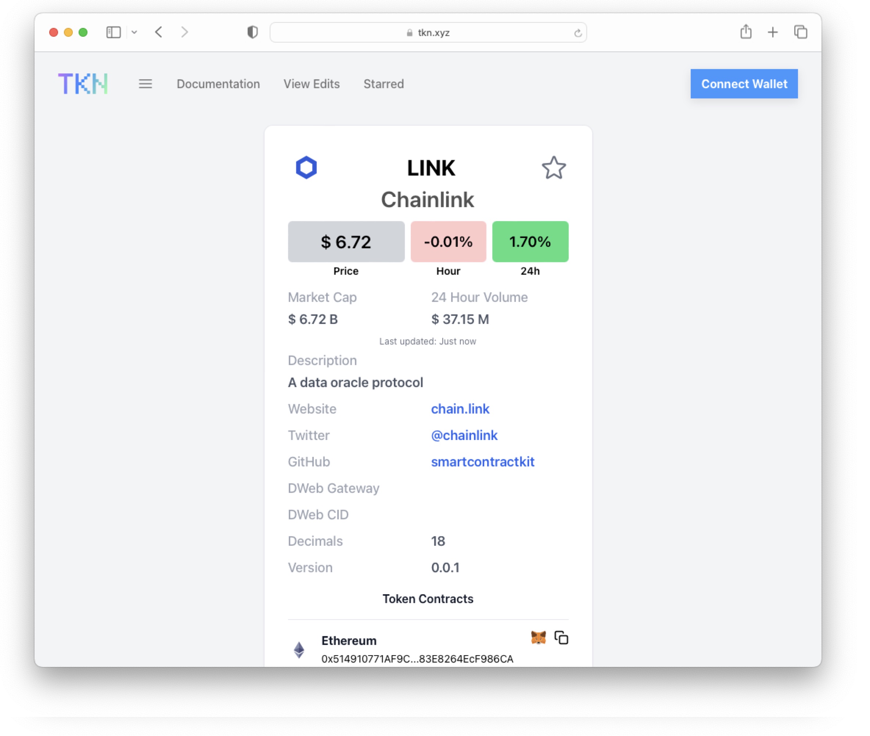Click the $ 6.72 B market cap value

[313, 319]
